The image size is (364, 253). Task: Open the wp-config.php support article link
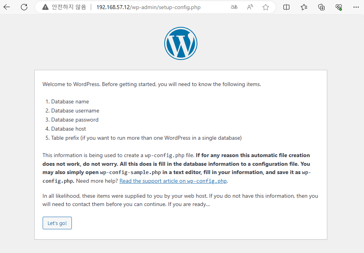pyautogui.click(x=173, y=181)
